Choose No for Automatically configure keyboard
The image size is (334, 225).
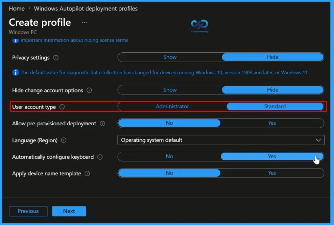169,157
